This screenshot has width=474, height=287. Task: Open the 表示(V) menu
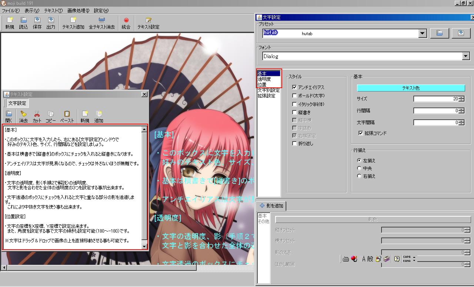click(31, 11)
